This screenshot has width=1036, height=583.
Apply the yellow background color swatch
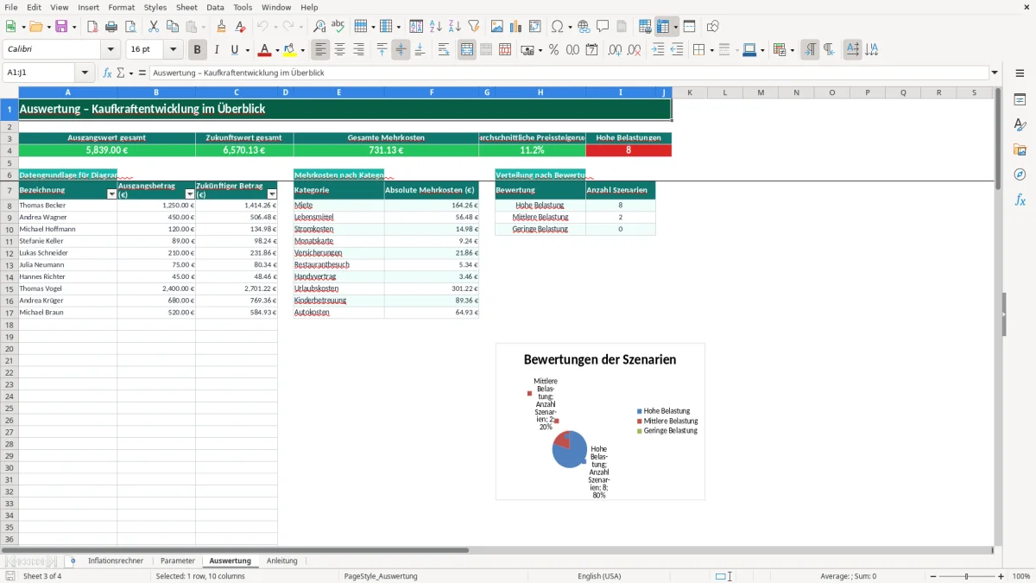(290, 50)
